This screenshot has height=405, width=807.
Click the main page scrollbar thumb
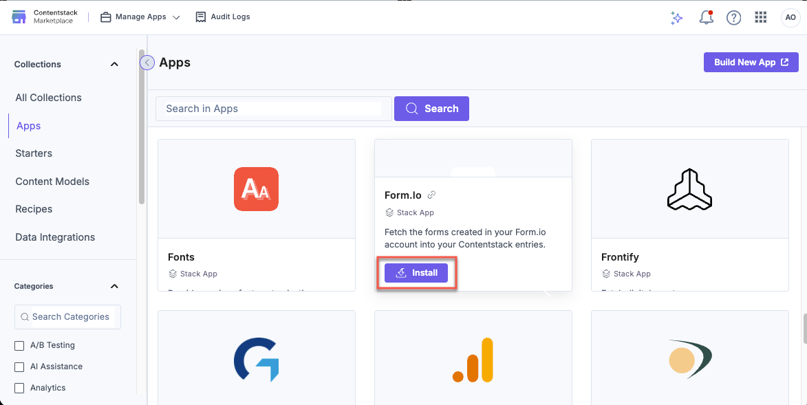pos(804,328)
